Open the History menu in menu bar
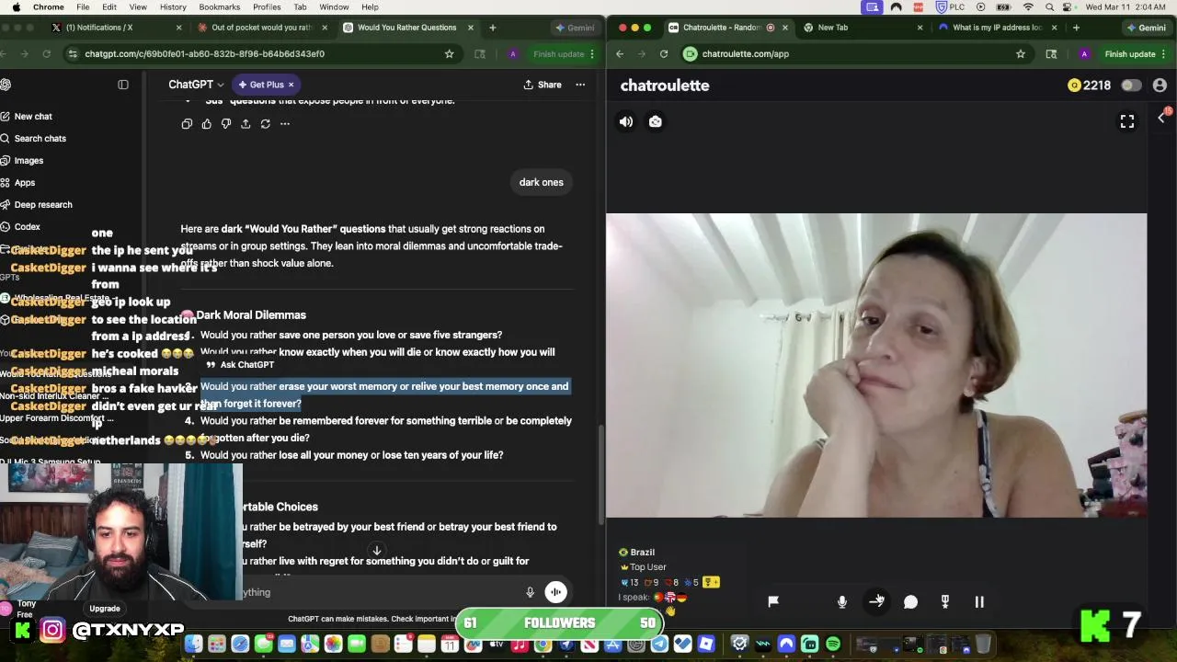This screenshot has height=662, width=1177. click(173, 7)
